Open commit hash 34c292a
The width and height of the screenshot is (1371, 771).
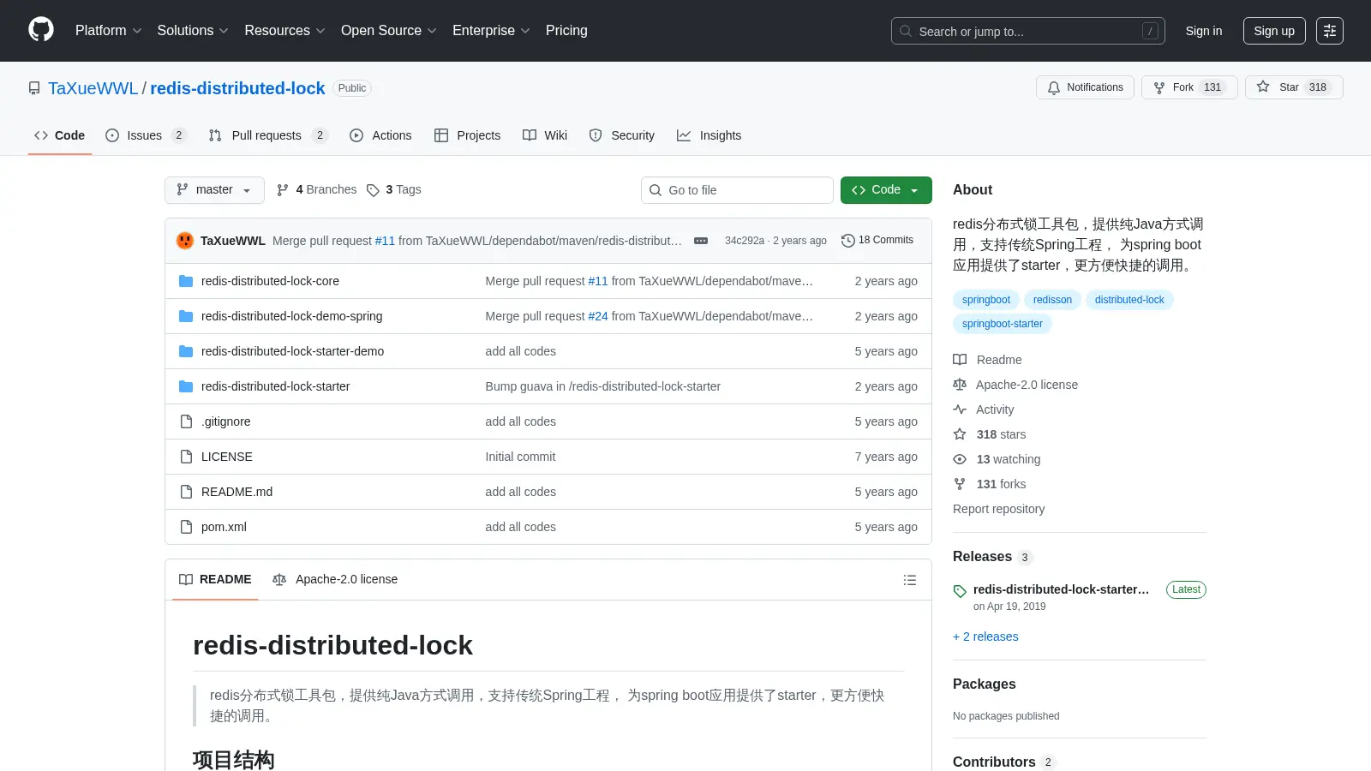[x=744, y=241]
